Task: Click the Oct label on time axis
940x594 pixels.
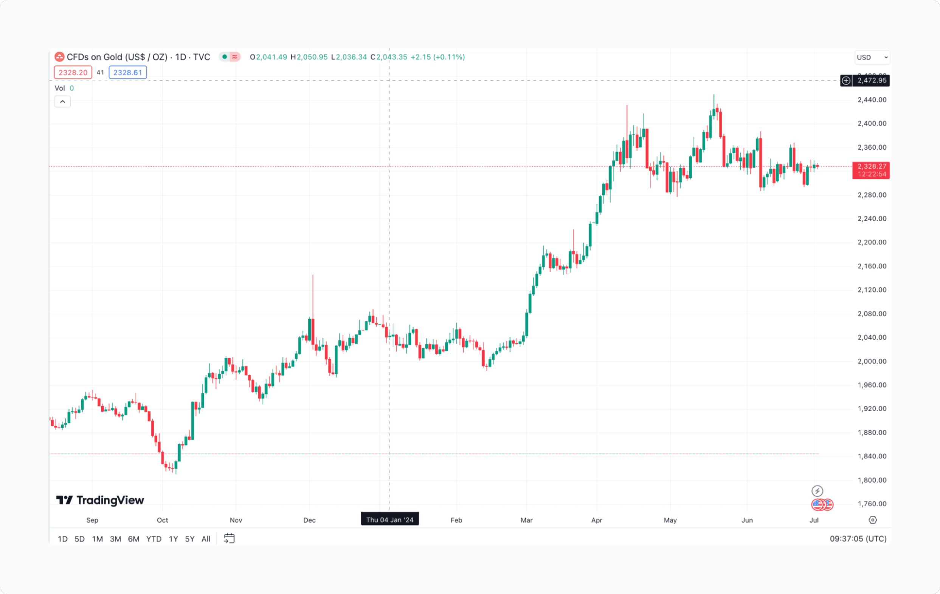Action: click(x=162, y=520)
